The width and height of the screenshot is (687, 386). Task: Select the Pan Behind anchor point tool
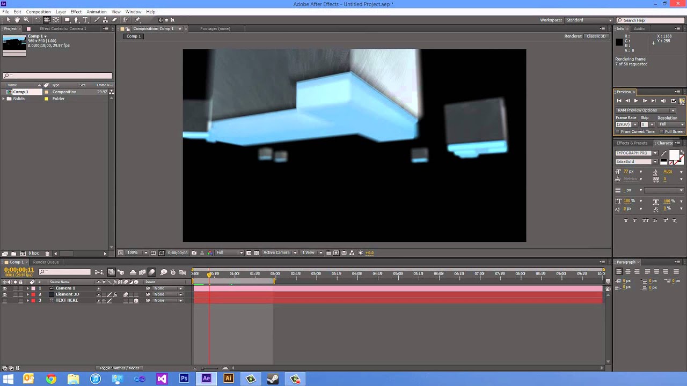tap(56, 20)
